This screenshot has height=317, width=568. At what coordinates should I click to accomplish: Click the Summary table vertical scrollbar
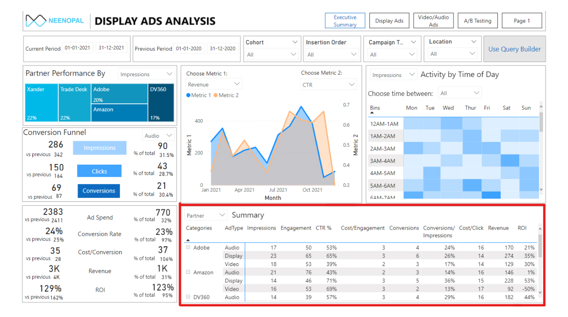point(540,246)
